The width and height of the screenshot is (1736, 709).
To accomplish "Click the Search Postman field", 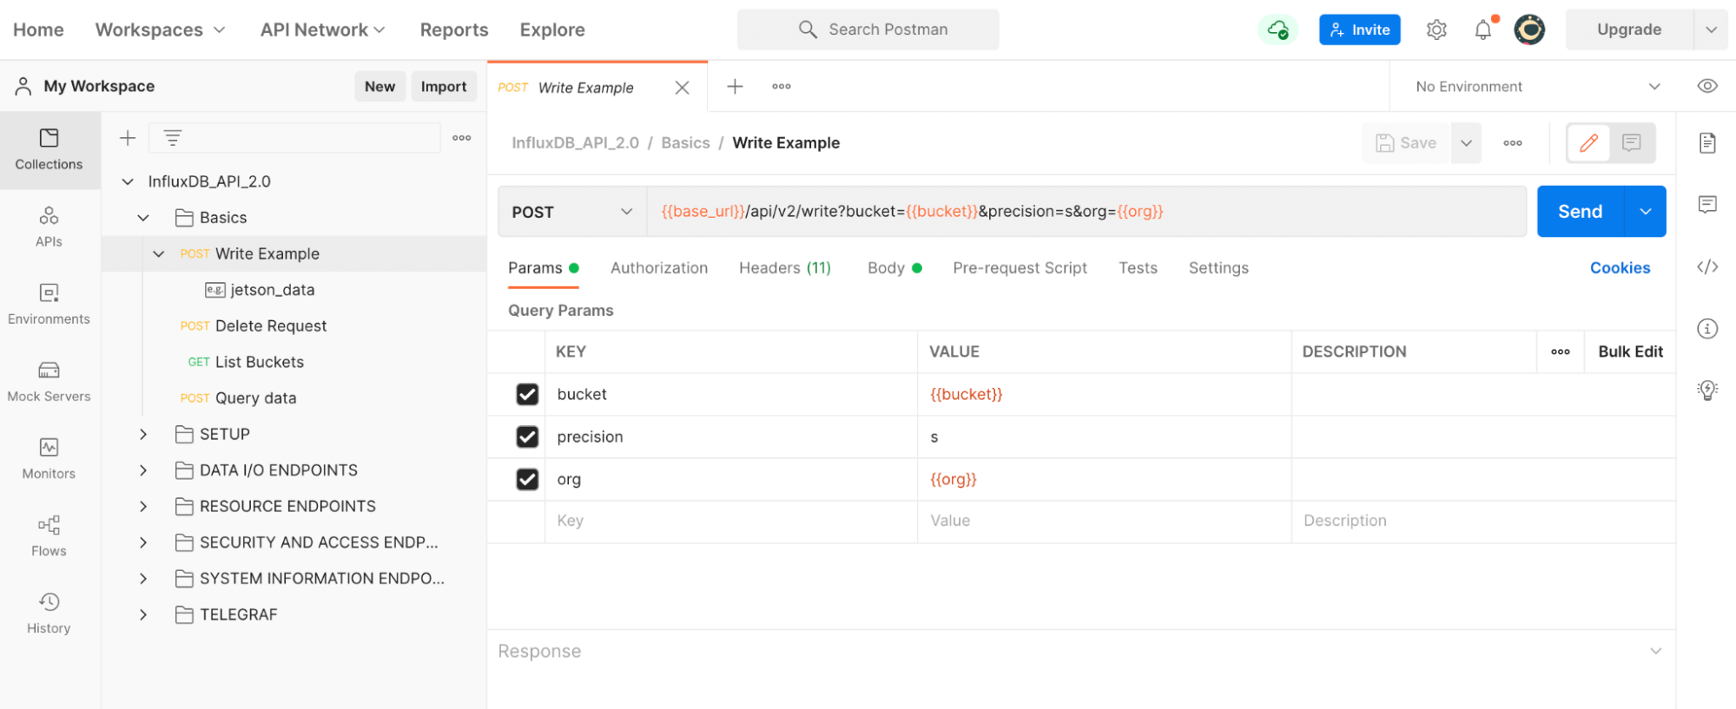I will 868,30.
